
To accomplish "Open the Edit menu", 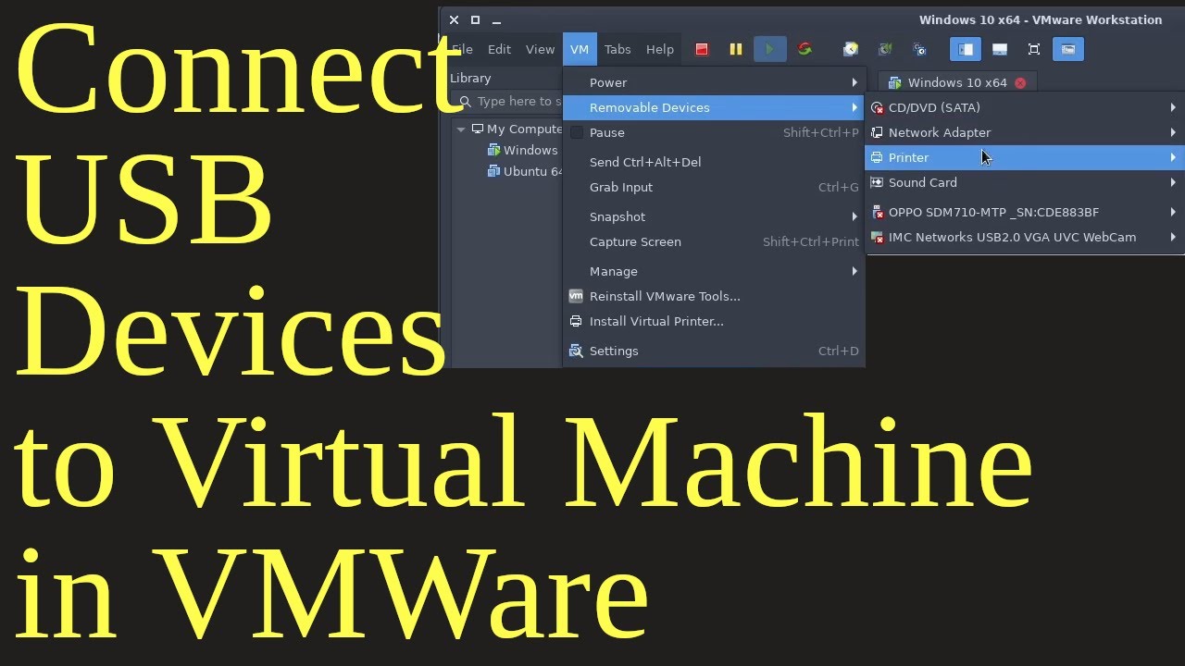I will [499, 49].
